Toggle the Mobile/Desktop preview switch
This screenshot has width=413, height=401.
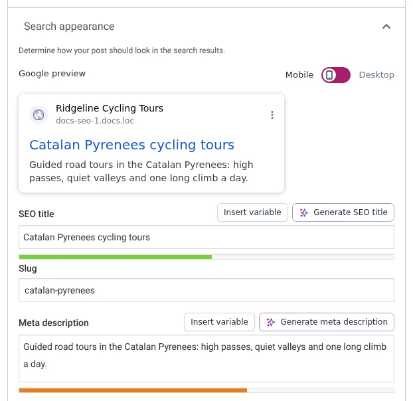click(335, 75)
